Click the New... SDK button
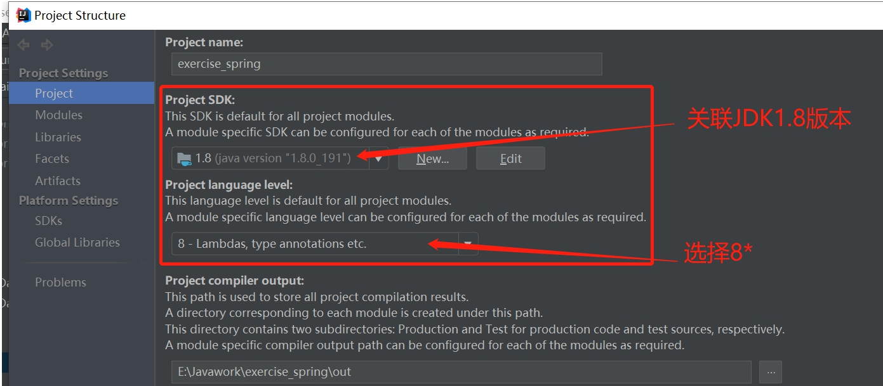The image size is (883, 386). coord(432,158)
